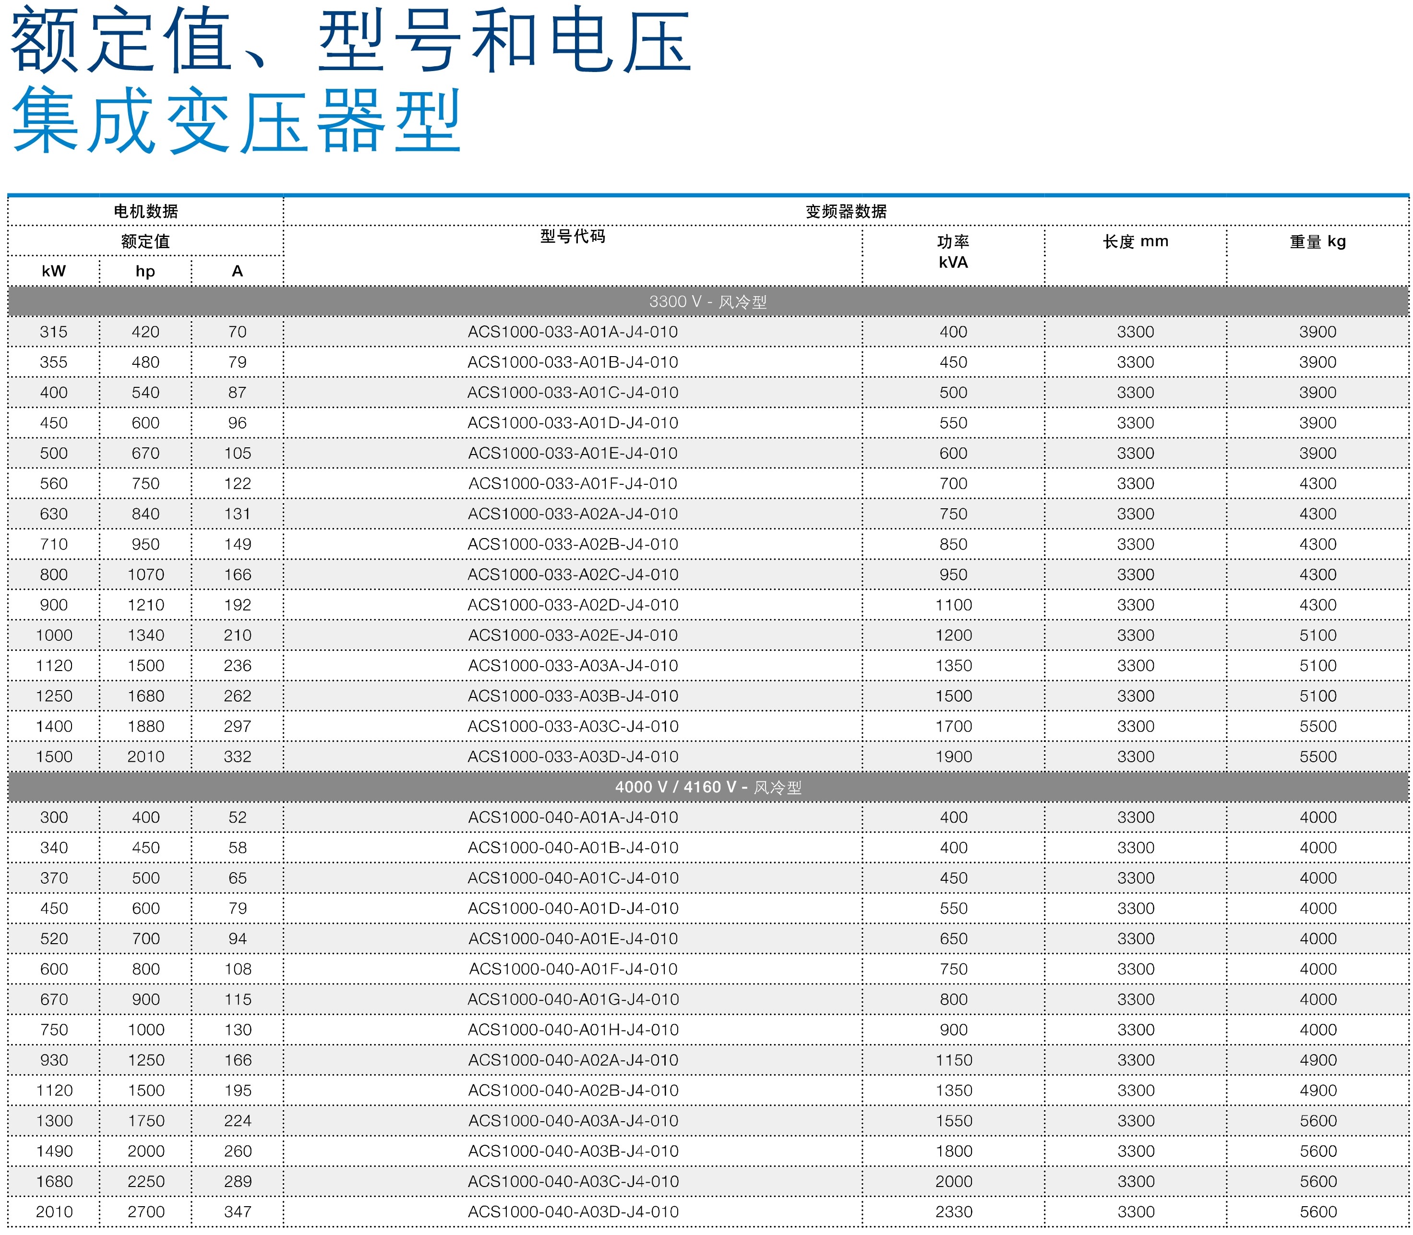This screenshot has width=1413, height=1235.
Task: Click the 332 A current cell
Action: (x=237, y=757)
